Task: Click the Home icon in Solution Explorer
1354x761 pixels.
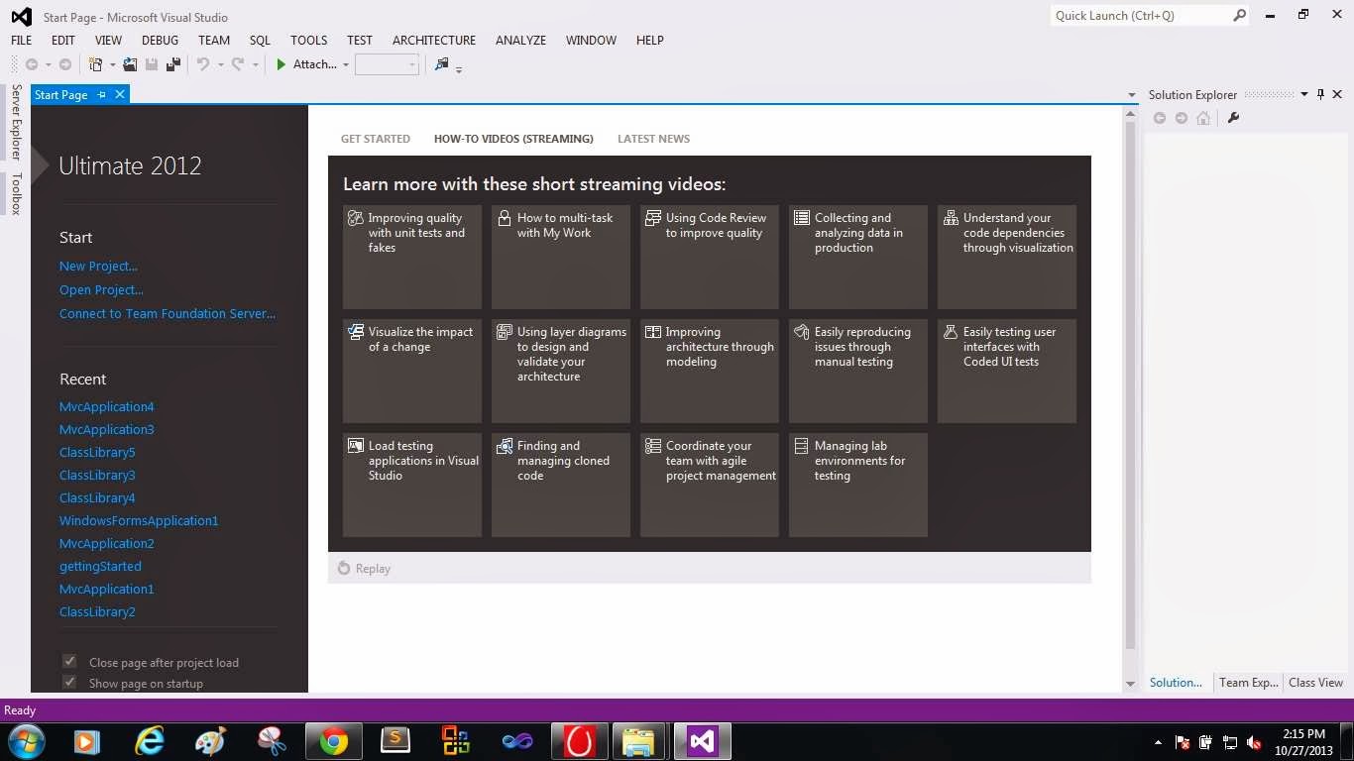Action: [1203, 117]
